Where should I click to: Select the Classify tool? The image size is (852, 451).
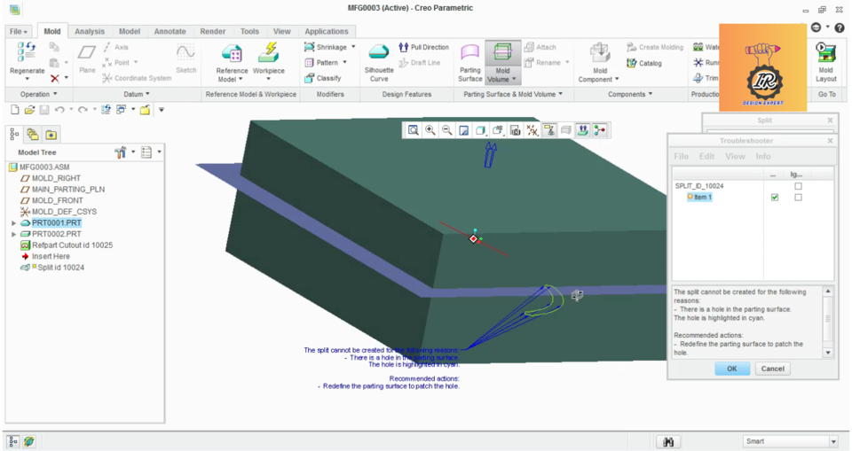click(322, 78)
